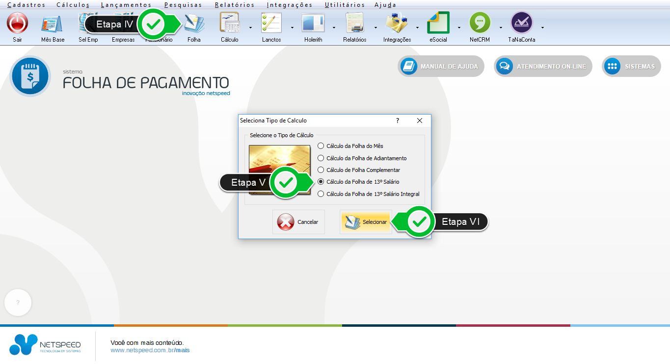This screenshot has height=364, width=670.
Task: Open the Sistemas button
Action: coord(631,66)
